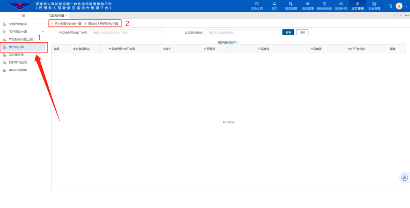This screenshot has width=410, height=208.
Task: Select 我的操控员 in the sidebar
Action: tap(16, 55)
